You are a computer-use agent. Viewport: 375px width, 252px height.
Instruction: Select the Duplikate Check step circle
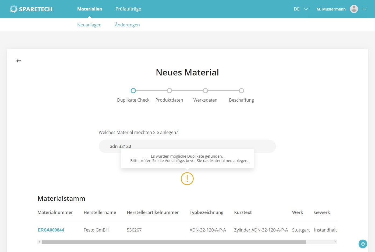tap(133, 91)
